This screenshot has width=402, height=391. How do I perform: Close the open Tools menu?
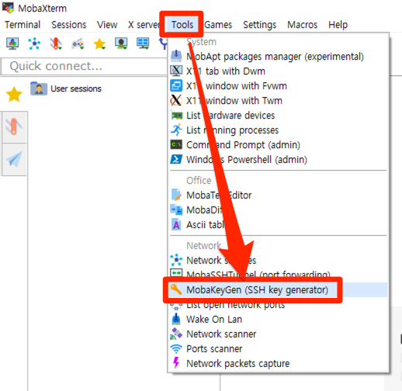tap(182, 25)
